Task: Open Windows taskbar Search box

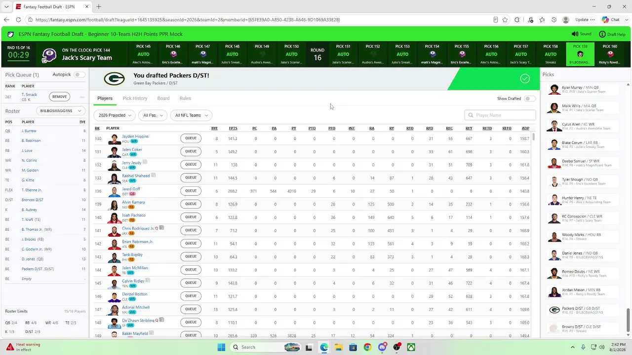Action: tap(265, 347)
